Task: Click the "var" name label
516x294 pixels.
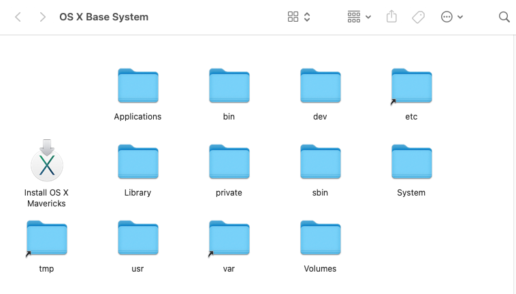Action: [229, 269]
